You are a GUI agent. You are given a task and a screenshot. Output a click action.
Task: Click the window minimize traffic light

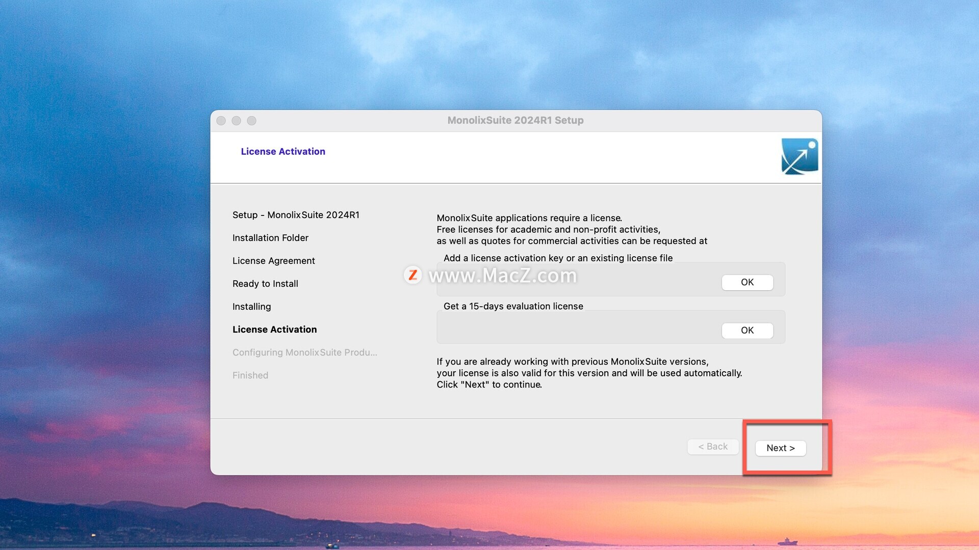coord(236,121)
